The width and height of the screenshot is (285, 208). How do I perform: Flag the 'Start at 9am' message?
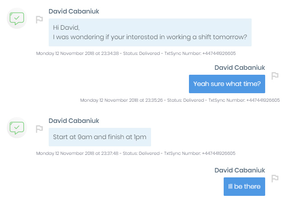39,129
